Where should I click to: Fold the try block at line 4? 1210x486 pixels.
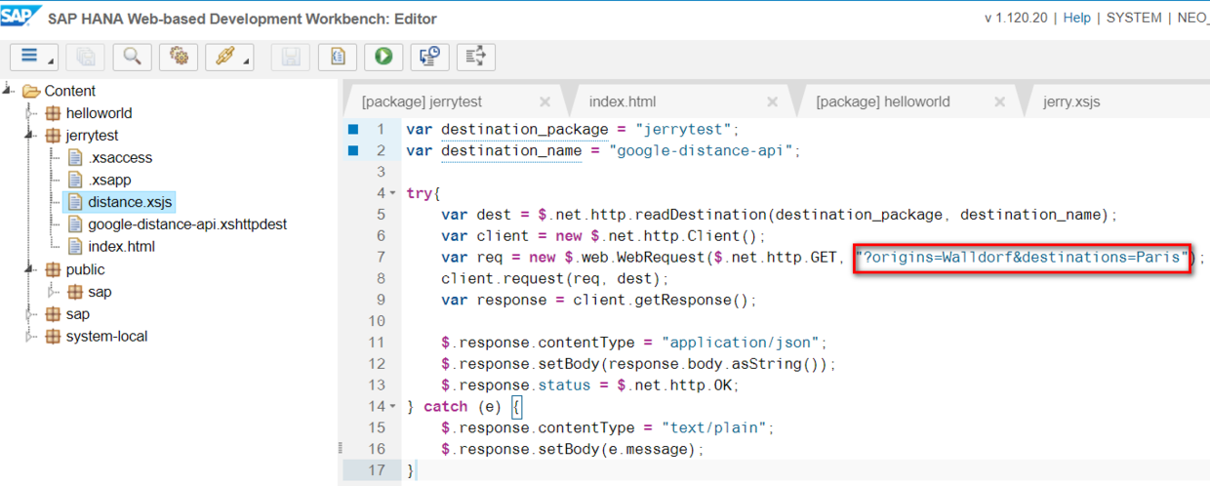click(x=392, y=193)
